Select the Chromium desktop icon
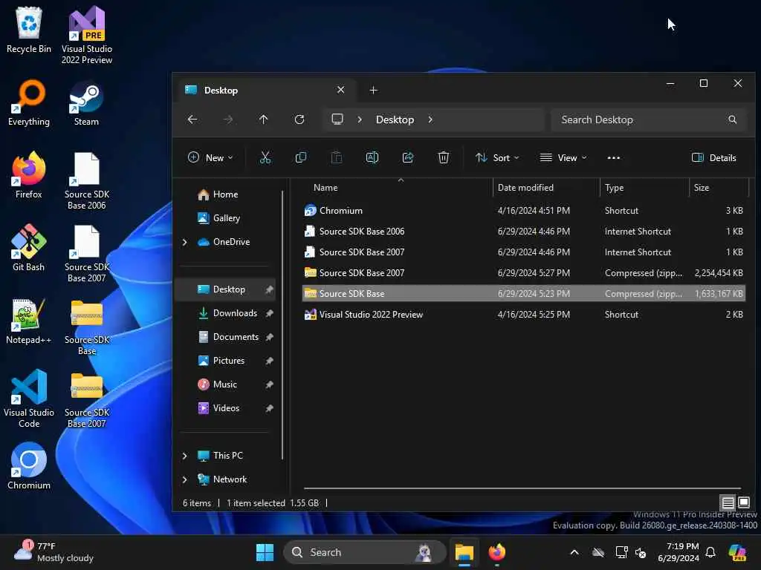The width and height of the screenshot is (761, 570). [x=29, y=466]
